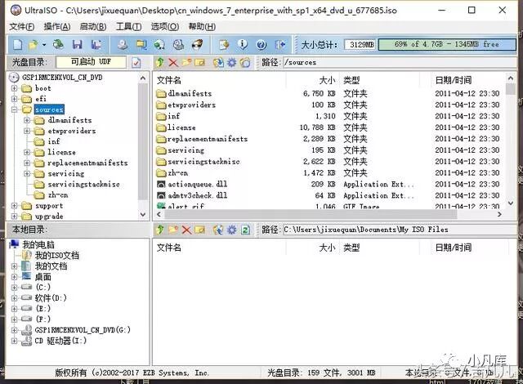Expand the 桌面 tree node

pyautogui.click(x=15, y=277)
